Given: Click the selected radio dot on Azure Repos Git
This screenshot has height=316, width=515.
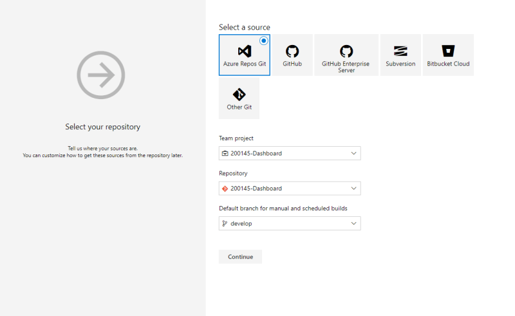Looking at the screenshot, I should click(x=263, y=41).
